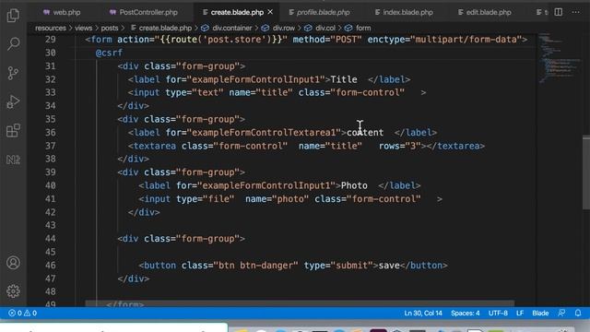Close the create.blade.php tab

(x=270, y=12)
